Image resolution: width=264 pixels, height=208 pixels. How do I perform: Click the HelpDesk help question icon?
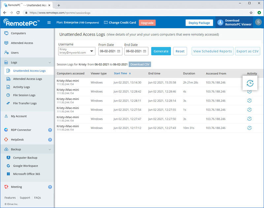point(50,140)
